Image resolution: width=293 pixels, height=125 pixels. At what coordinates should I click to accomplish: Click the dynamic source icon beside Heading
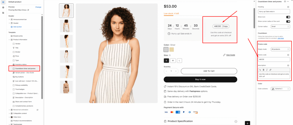pyautogui.click(x=289, y=7)
